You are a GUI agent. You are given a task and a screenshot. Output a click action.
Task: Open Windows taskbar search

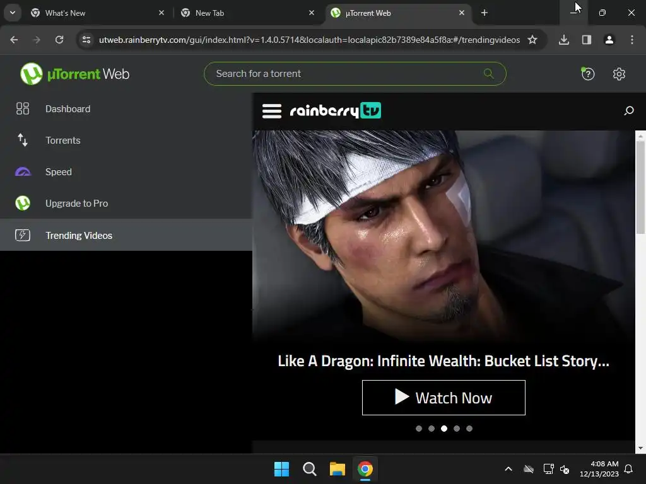pos(309,469)
